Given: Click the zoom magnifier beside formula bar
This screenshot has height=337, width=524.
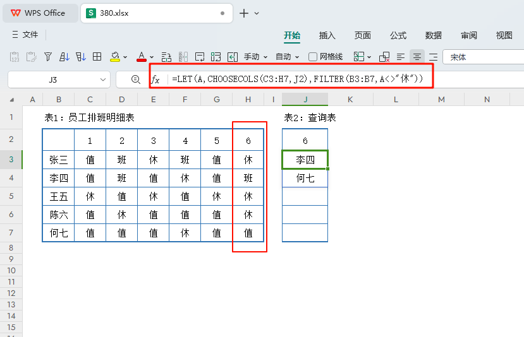Looking at the screenshot, I should [135, 80].
